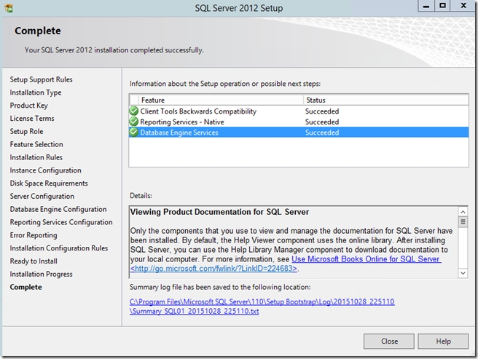Click the Ready to Install step

[34, 261]
